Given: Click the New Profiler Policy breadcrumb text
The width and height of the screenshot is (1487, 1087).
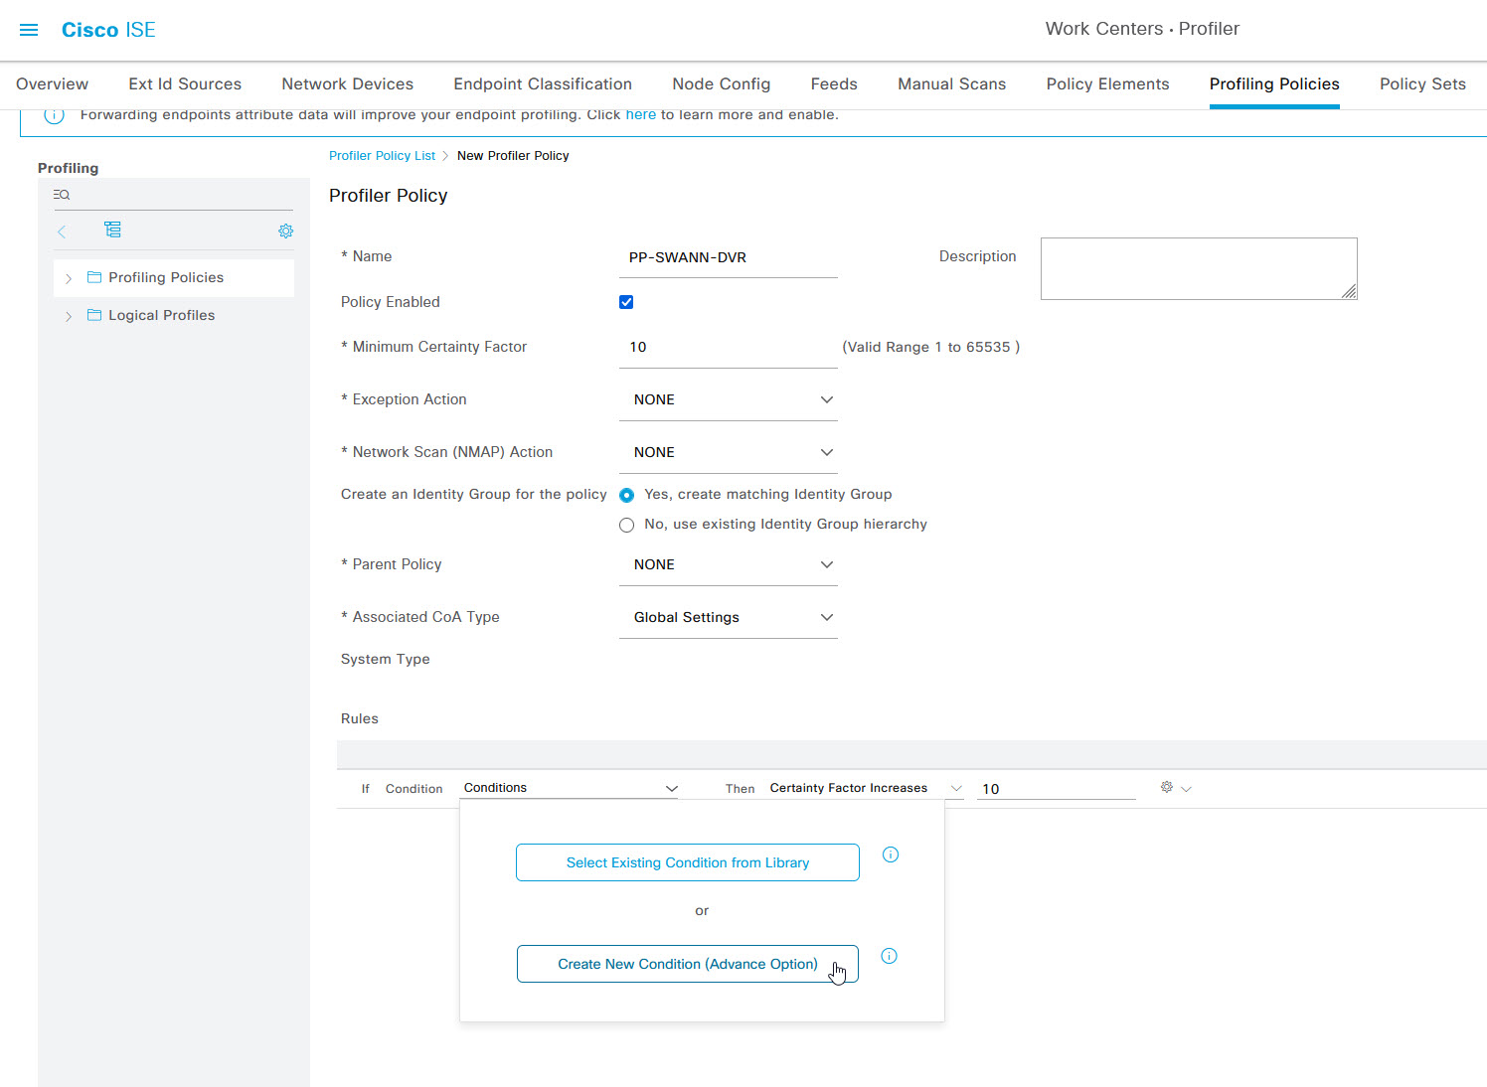Looking at the screenshot, I should pos(513,156).
